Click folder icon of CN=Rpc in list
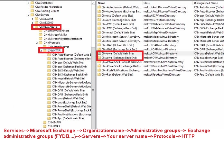 point(99,75)
